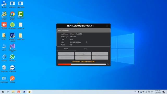
Task: Open the Windows Start menu
Action: tap(3, 92)
